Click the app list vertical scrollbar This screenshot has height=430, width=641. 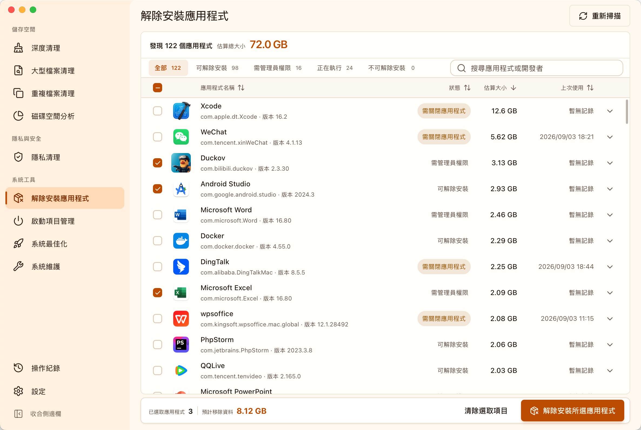click(627, 112)
